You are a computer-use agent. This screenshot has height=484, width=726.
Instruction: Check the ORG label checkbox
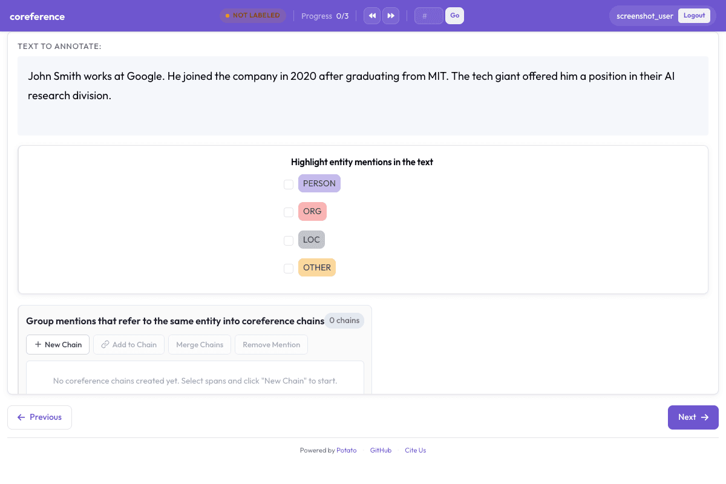point(289,212)
